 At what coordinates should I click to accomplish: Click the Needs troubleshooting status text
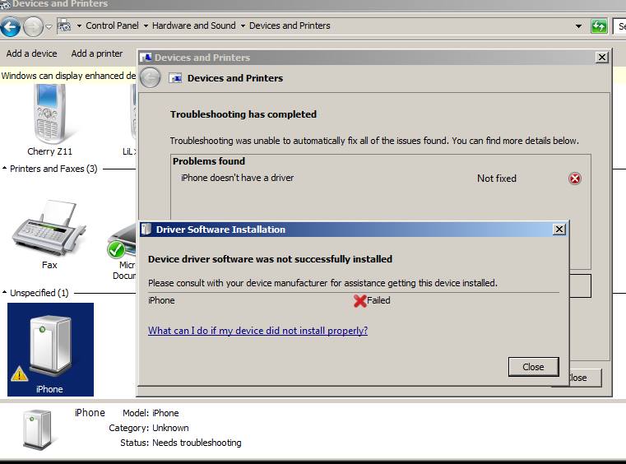point(197,443)
